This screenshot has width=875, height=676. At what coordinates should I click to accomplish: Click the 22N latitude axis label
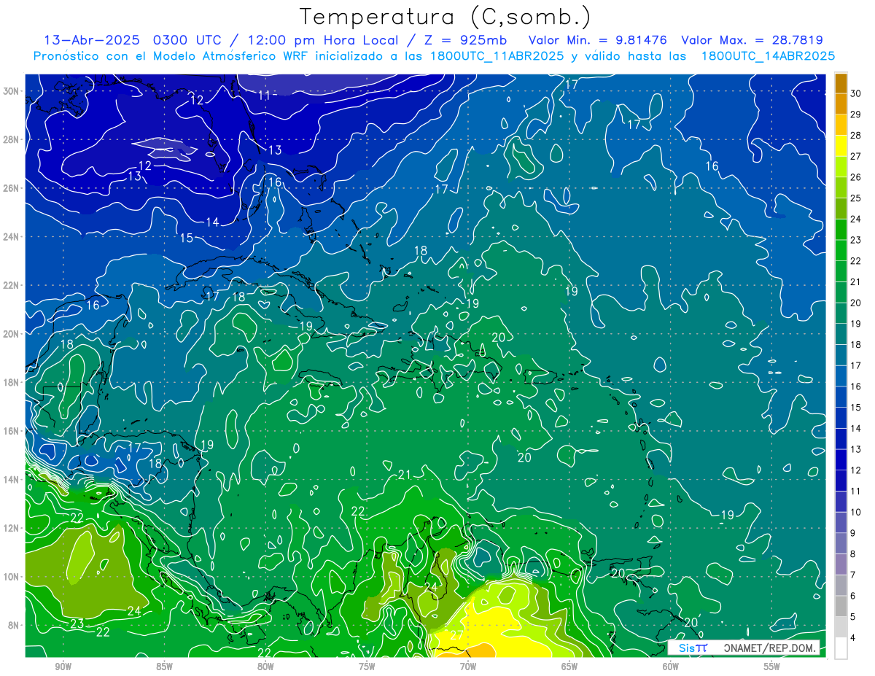tap(12, 285)
